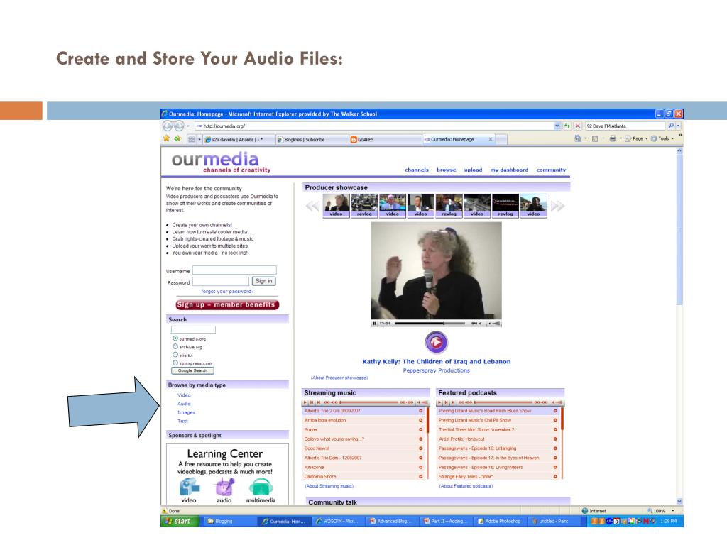Click the Google Search button

(x=192, y=370)
